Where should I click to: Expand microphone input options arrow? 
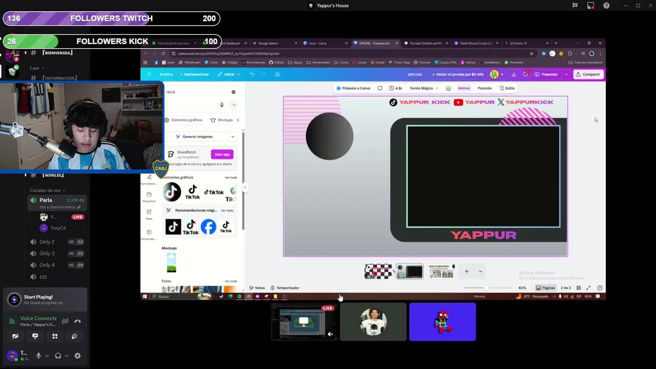(x=47, y=356)
